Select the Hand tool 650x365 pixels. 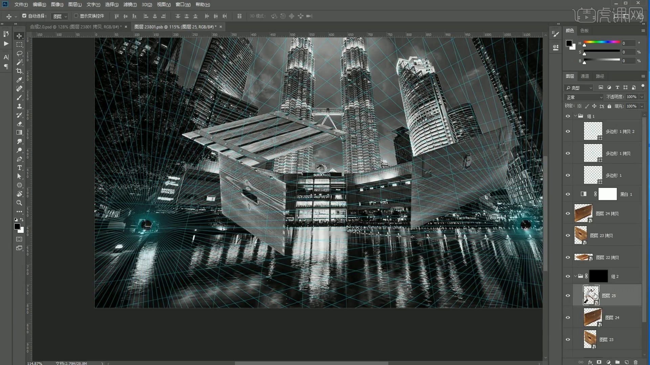pyautogui.click(x=19, y=194)
